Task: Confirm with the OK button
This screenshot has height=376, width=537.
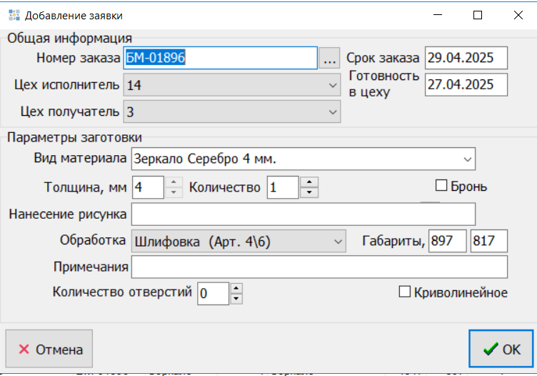Action: [501, 349]
